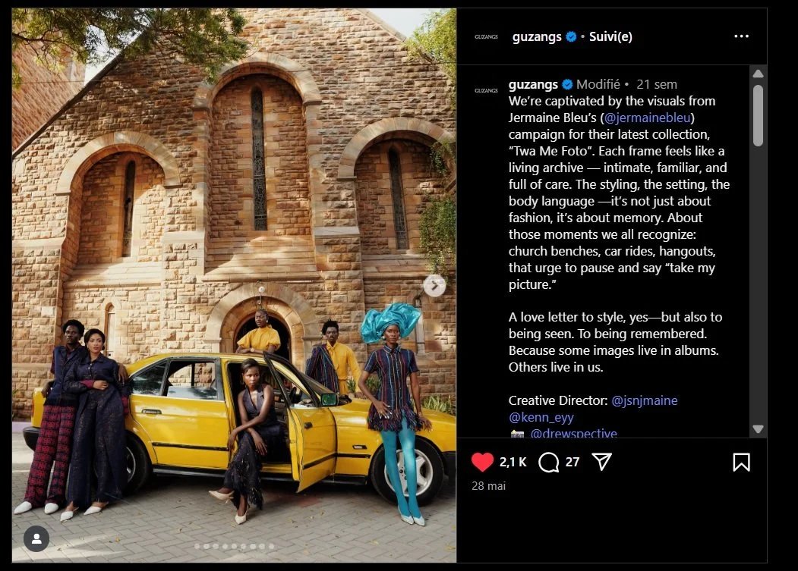
Task: Click the caption scrollbar thumb
Action: click(758, 115)
